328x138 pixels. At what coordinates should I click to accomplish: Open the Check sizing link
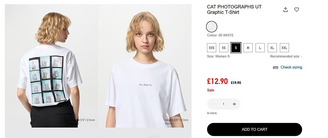pos(291,67)
